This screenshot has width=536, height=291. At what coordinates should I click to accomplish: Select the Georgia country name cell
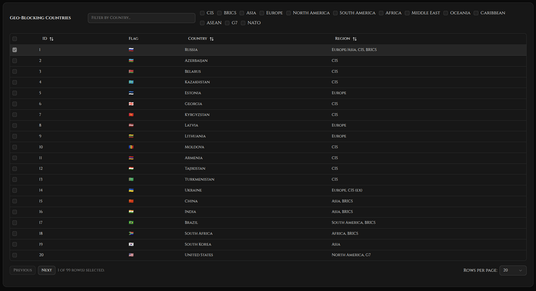point(193,104)
